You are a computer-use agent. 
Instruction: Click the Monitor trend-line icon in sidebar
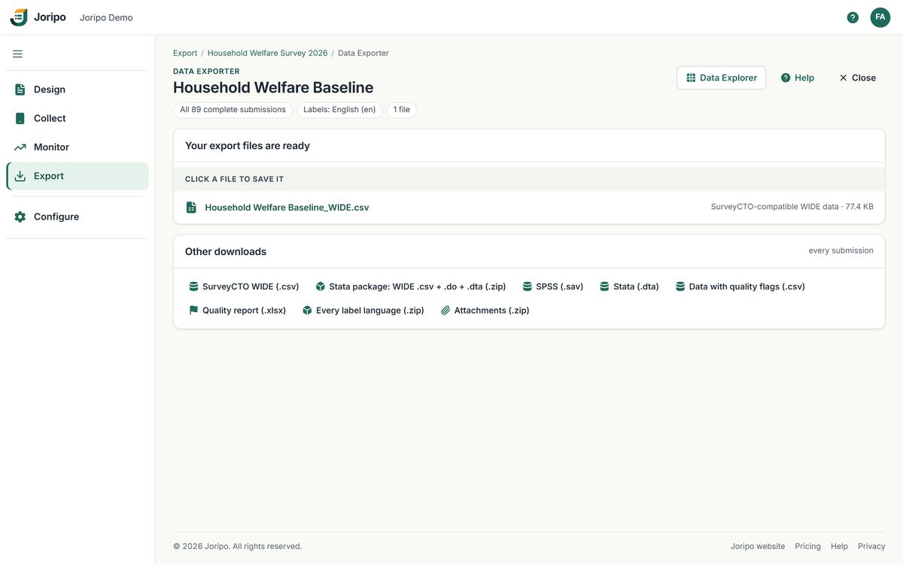pos(20,147)
